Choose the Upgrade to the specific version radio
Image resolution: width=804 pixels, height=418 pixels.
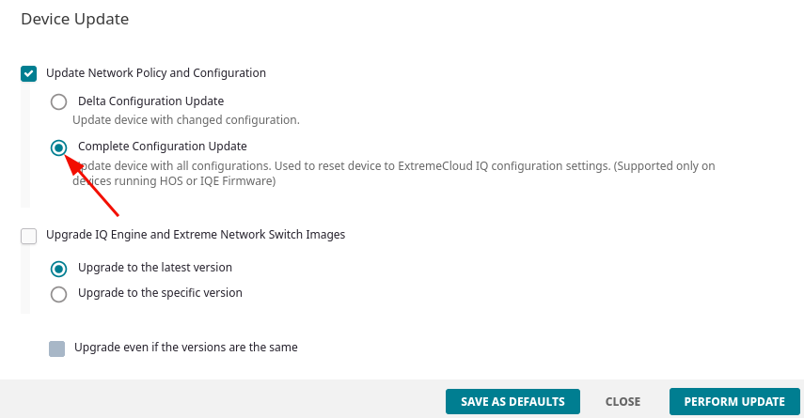59,294
